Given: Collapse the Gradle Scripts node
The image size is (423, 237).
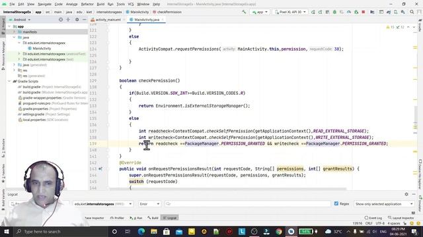Looking at the screenshot, I should [x=9, y=81].
